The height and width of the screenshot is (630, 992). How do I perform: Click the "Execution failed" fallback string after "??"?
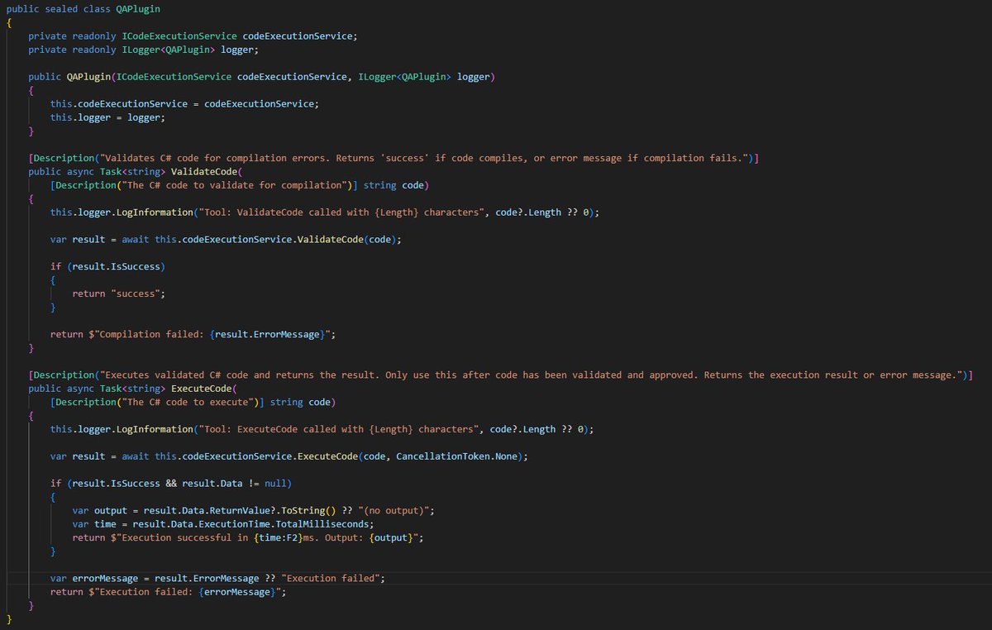tap(331, 578)
